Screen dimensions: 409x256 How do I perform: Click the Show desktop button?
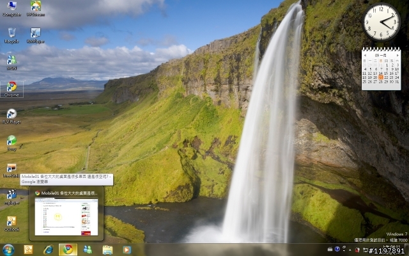coord(407,250)
